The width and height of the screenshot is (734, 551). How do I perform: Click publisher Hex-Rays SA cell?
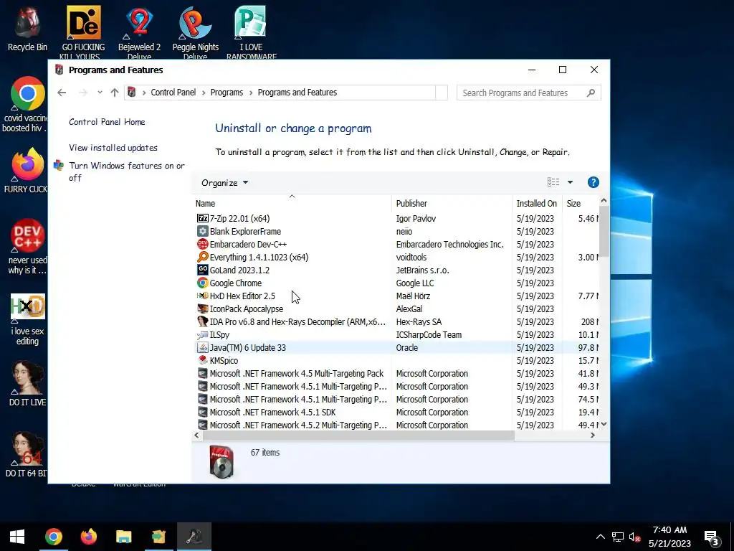(419, 322)
